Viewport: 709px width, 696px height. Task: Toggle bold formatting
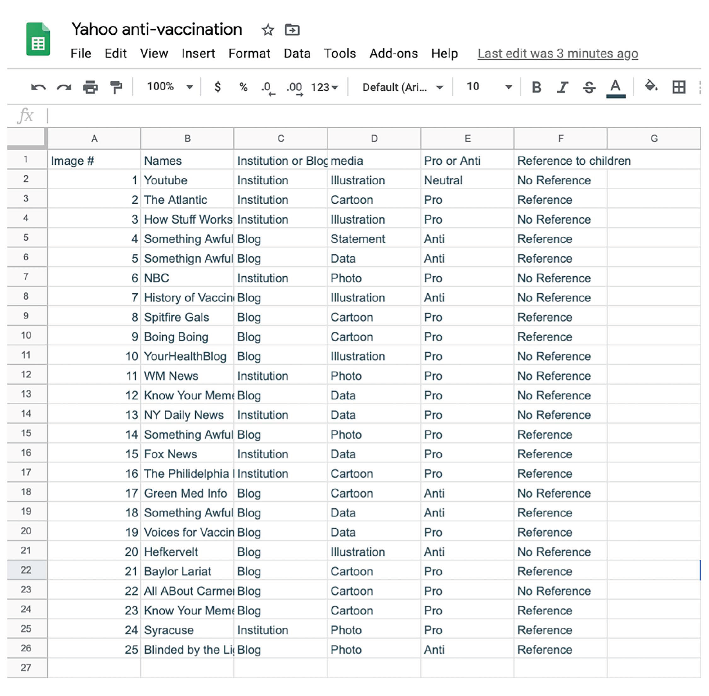(536, 88)
